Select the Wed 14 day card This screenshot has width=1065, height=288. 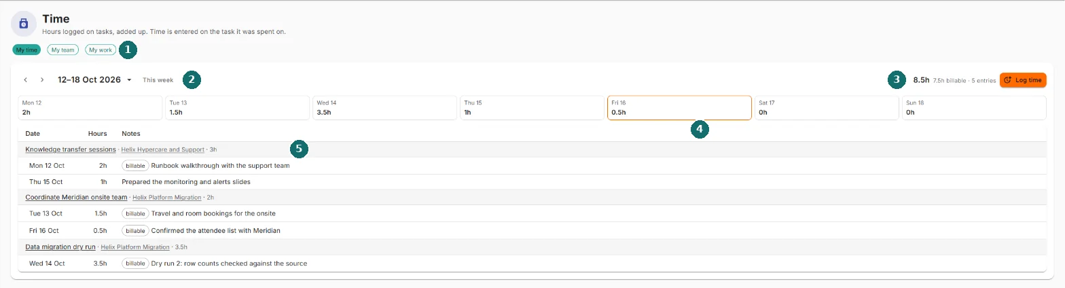pos(384,108)
